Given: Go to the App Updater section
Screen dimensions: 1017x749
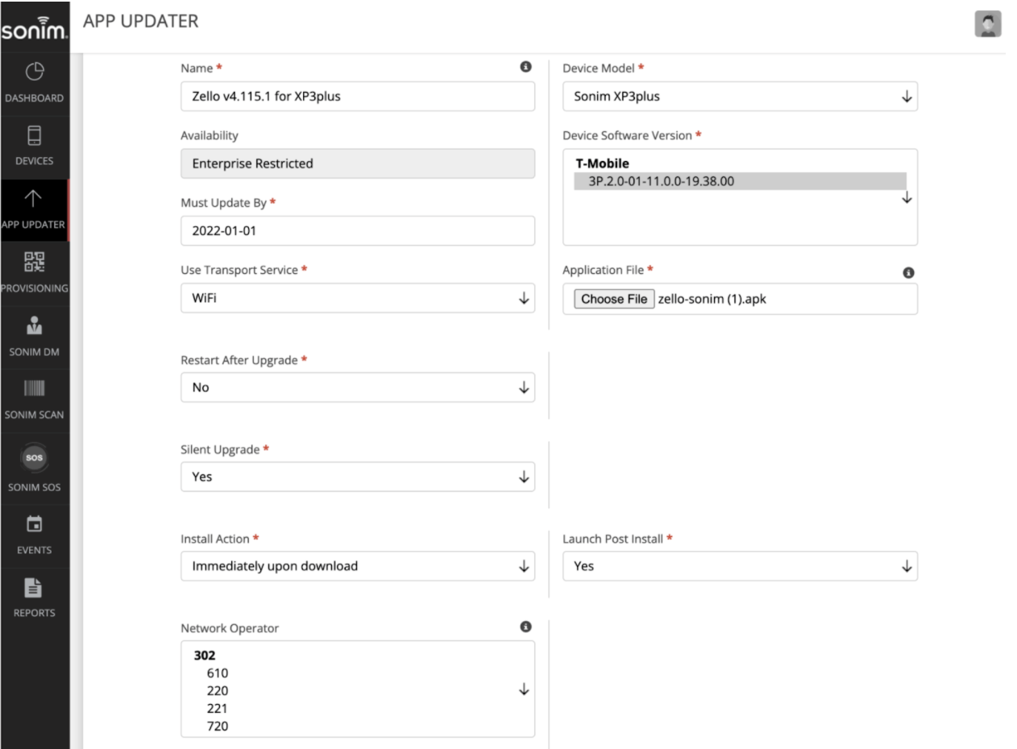Looking at the screenshot, I should [x=35, y=209].
